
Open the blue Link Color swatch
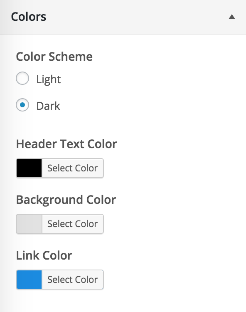click(29, 280)
